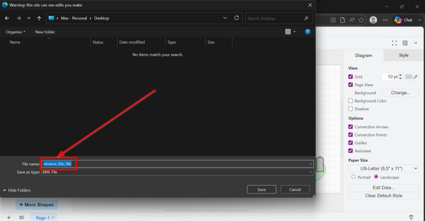Select Max - Personal in breadcrumb
Screen dimensions: 425x221
point(74,18)
